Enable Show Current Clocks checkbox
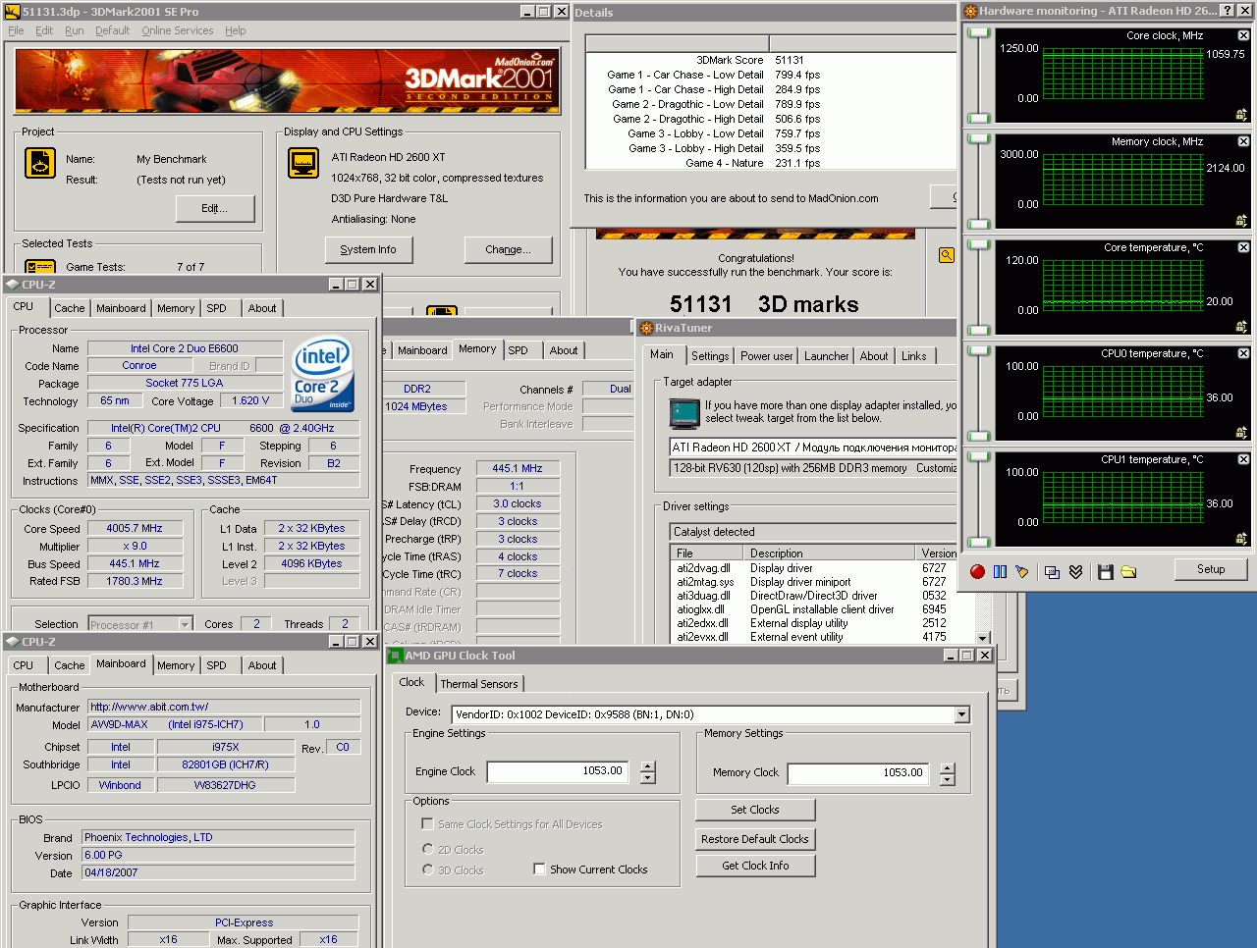Screen dimensions: 1257x948 coord(539,869)
